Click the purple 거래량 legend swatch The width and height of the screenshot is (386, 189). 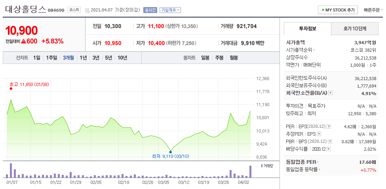tap(262, 166)
